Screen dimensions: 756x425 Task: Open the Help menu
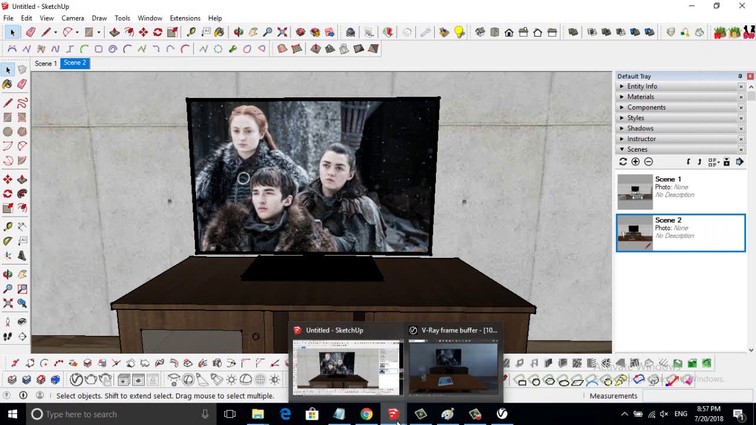215,18
